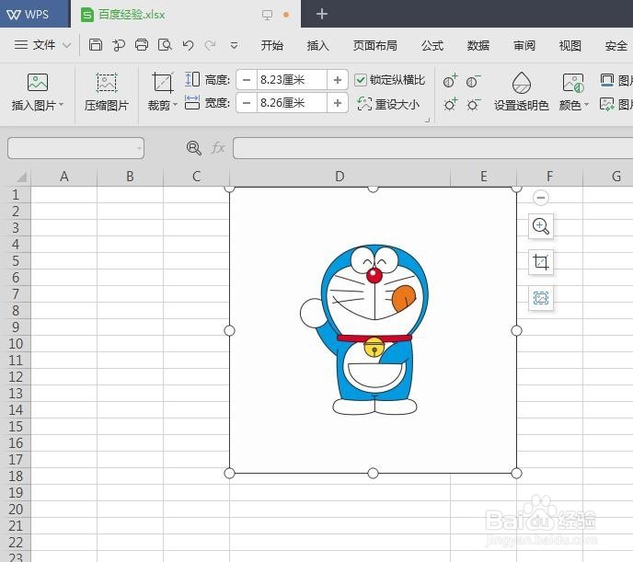
Task: Expand the 裁剪 dropdown arrow
Action: point(175,105)
